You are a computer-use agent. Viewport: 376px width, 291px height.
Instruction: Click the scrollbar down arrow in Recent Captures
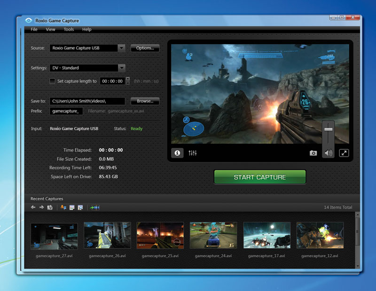point(357,266)
